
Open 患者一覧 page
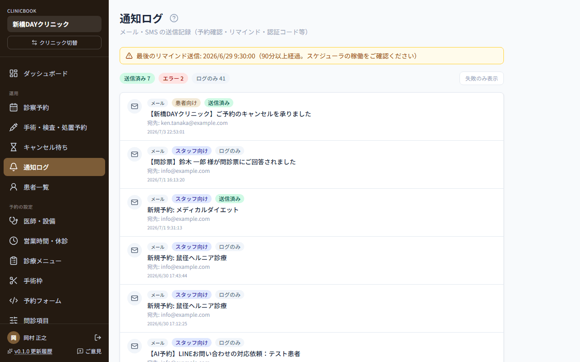click(x=54, y=187)
